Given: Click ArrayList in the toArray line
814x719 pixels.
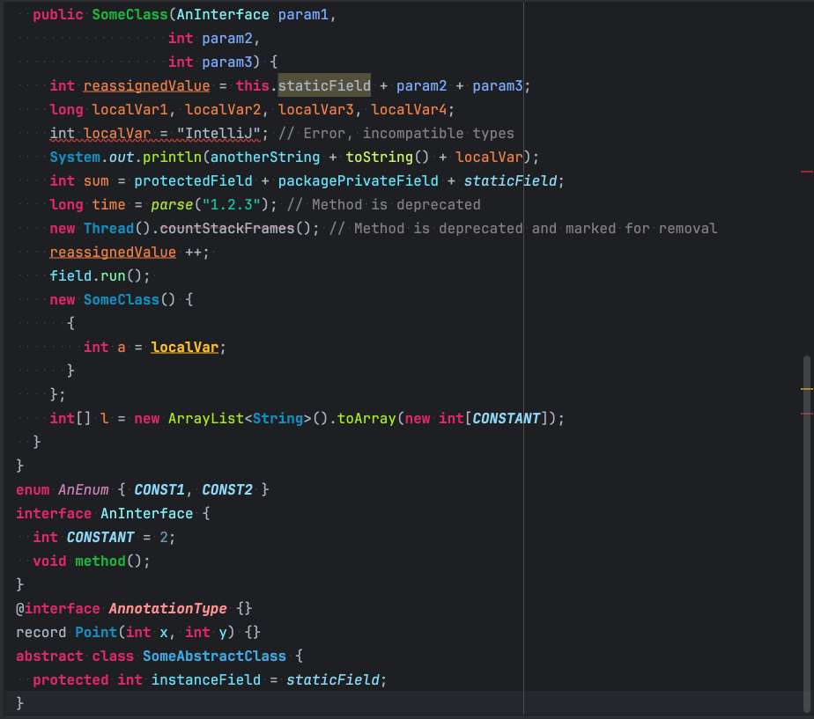Looking at the screenshot, I should pyautogui.click(x=205, y=418).
